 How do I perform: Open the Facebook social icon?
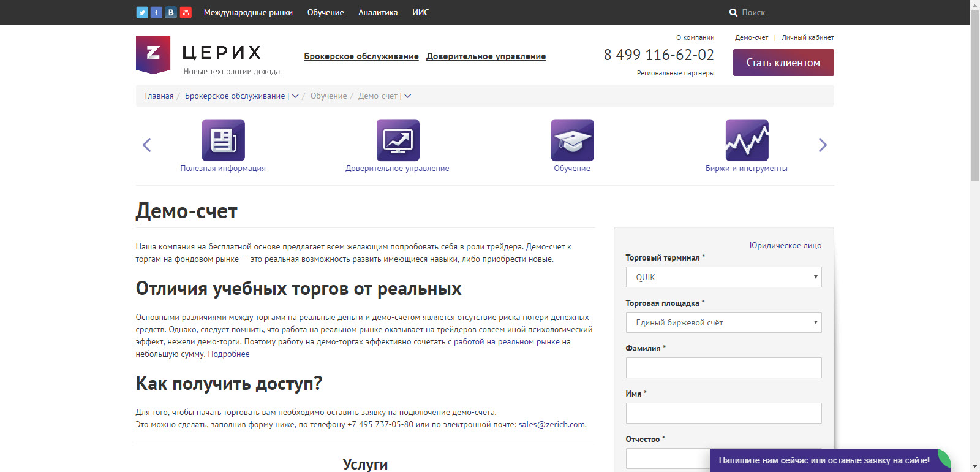click(x=156, y=12)
